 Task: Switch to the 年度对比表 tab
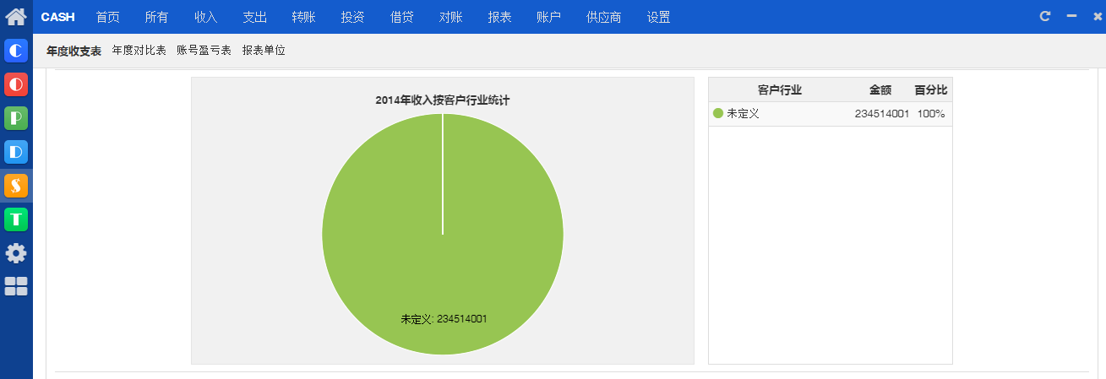pyautogui.click(x=139, y=51)
